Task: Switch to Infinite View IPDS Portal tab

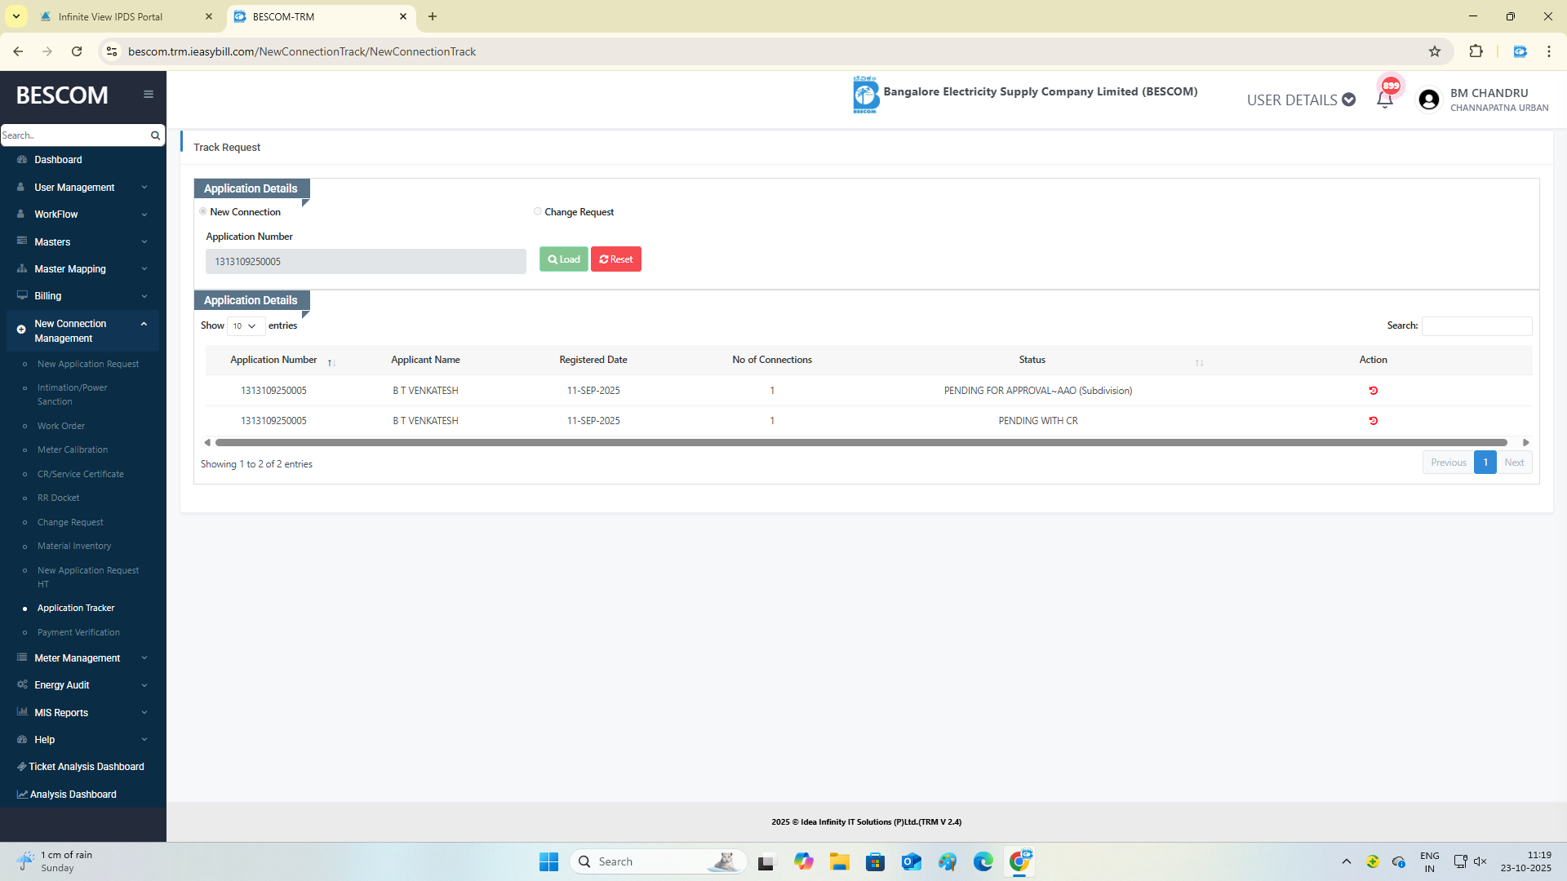Action: coord(110,16)
